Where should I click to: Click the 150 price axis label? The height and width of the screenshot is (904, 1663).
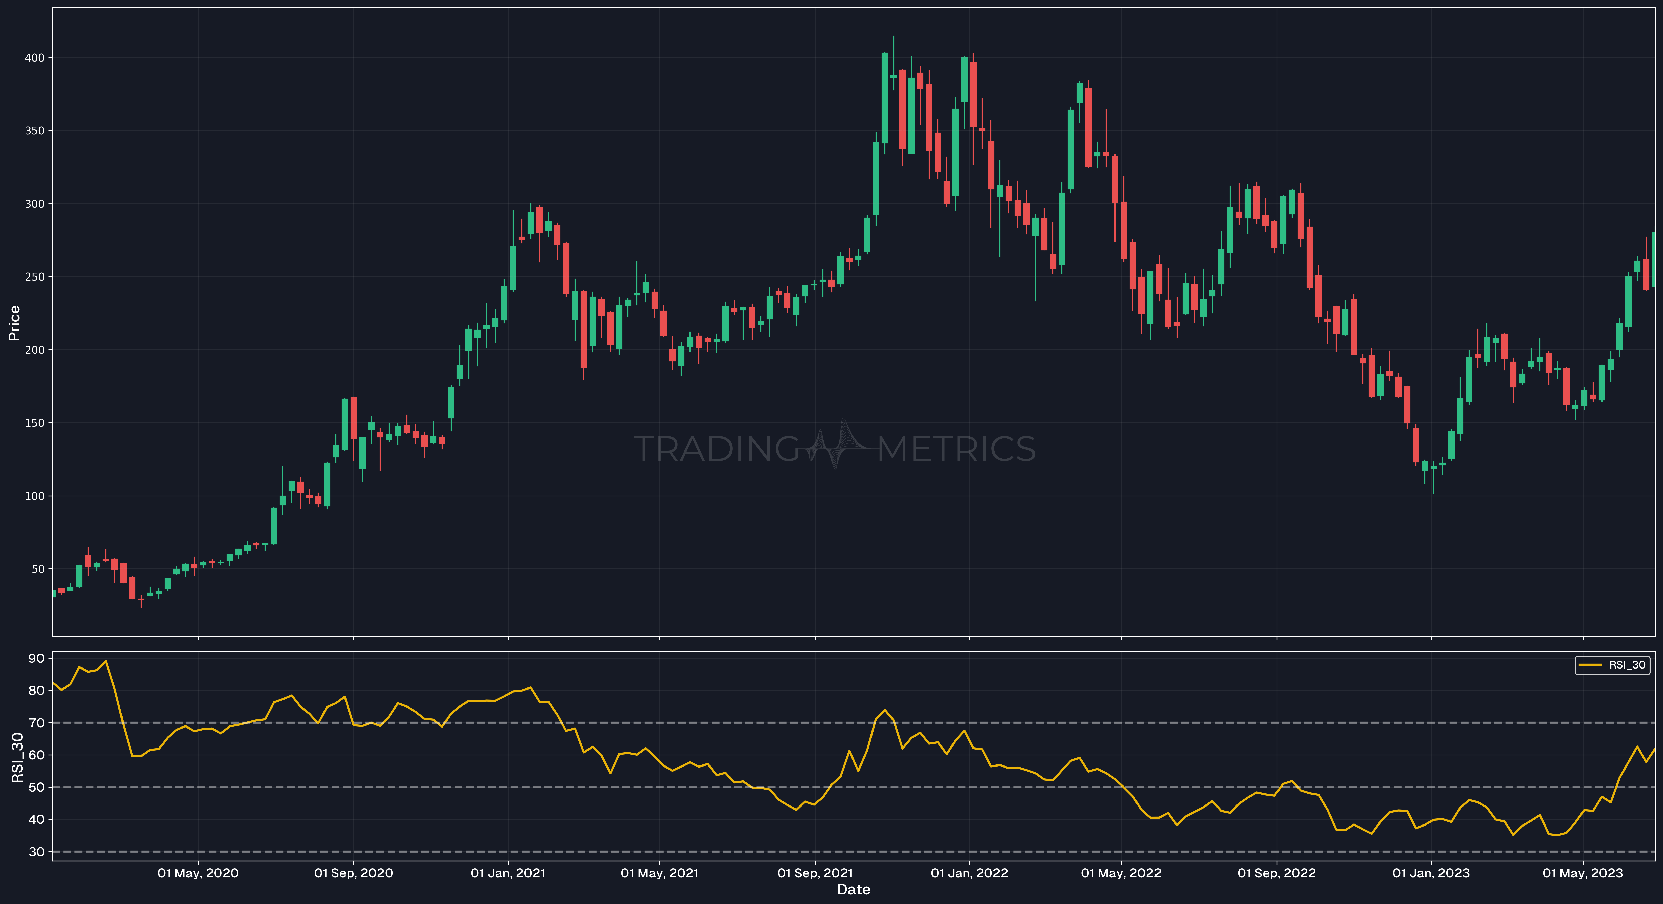35,423
